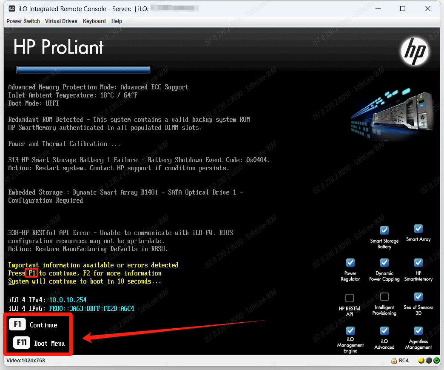The image size is (444, 370).
Task: Maximize the iLO Remote Console window
Action: [x=403, y=9]
